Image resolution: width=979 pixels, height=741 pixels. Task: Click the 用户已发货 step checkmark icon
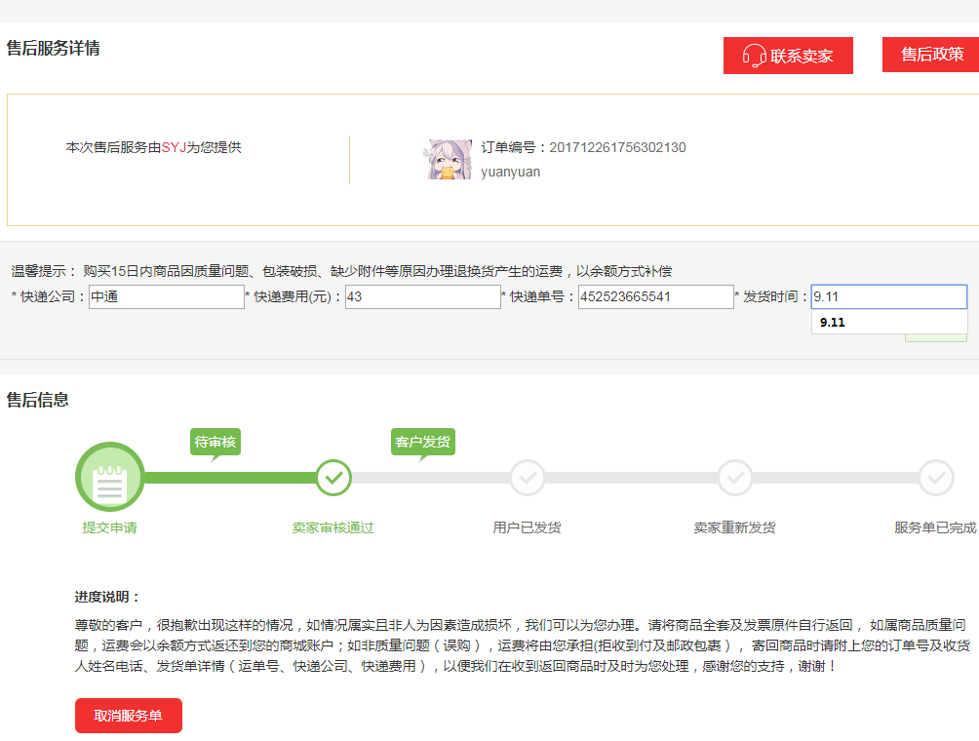coord(528,478)
